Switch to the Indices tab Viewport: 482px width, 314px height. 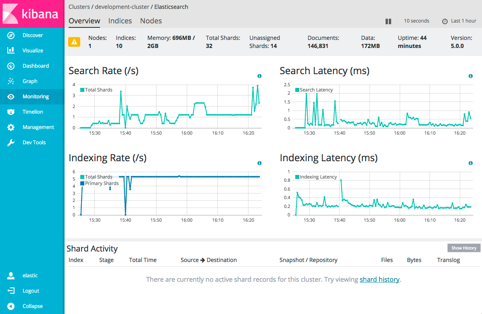[120, 21]
